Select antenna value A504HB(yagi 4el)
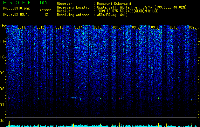The height and width of the screenshot is (127, 200). tap(112, 15)
